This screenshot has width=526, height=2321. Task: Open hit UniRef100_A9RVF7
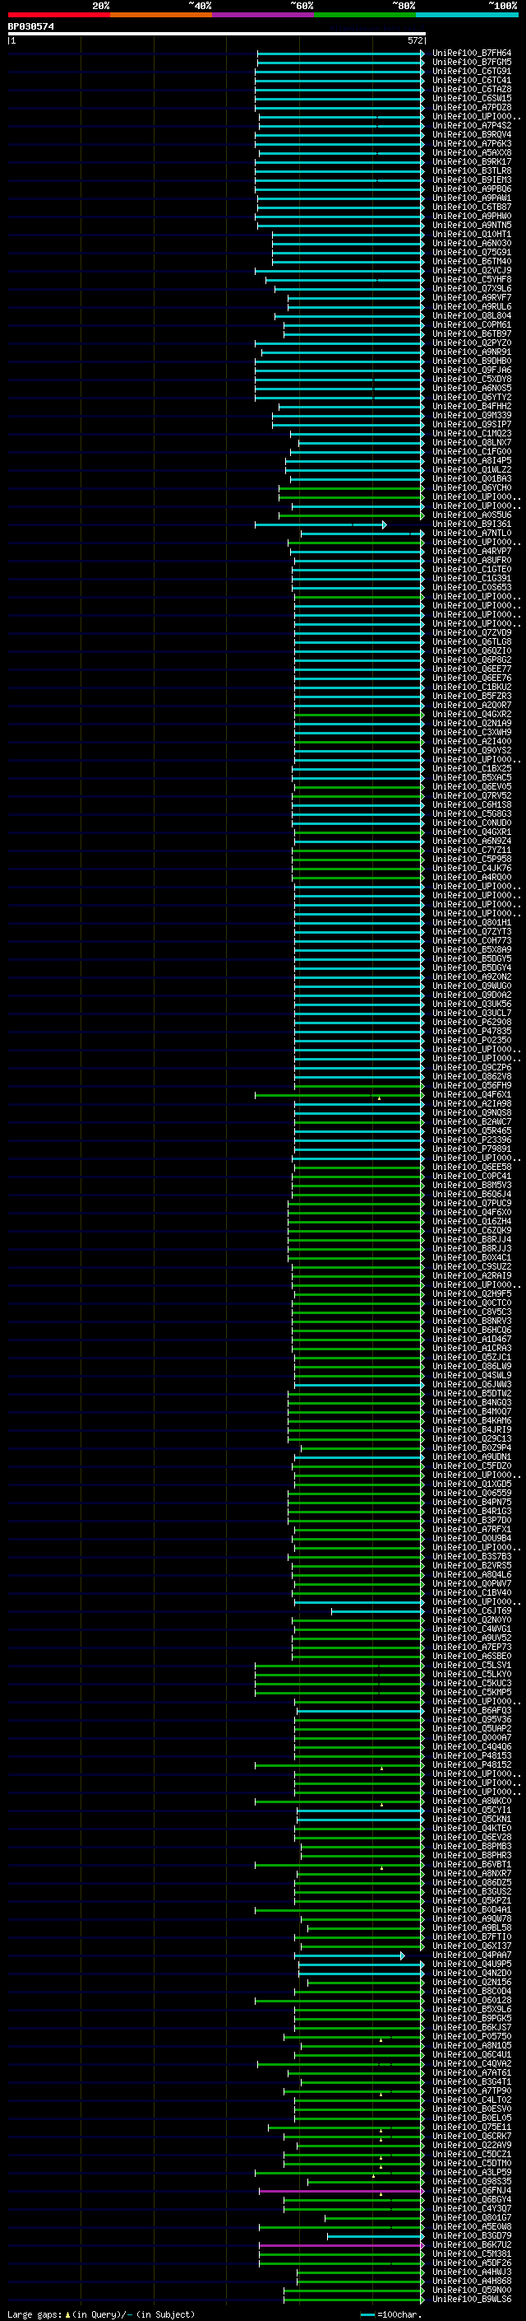click(x=471, y=297)
